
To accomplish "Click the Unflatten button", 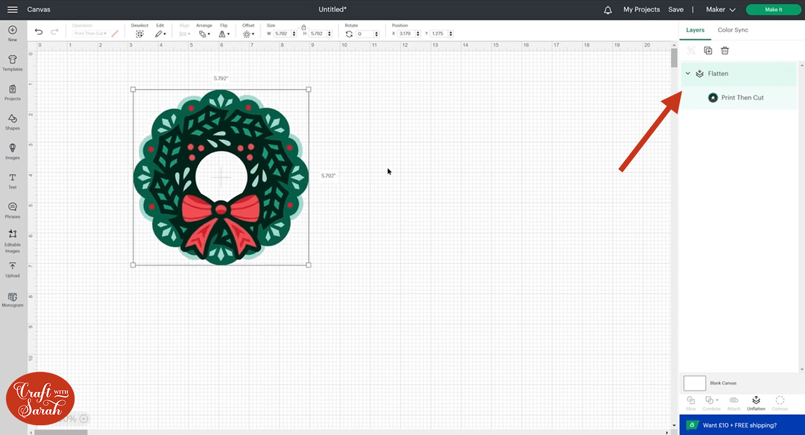I will [756, 403].
